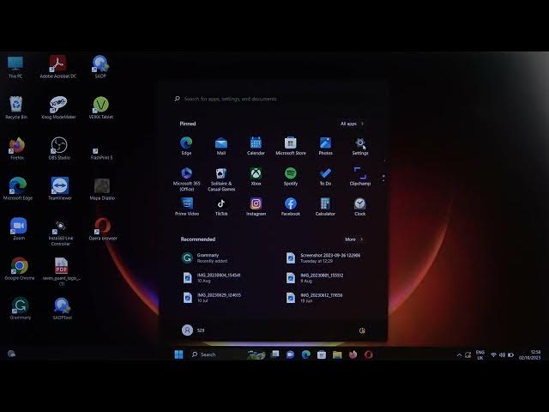Open Spotify in Start menu
Screen dimensions: 549x412
click(x=291, y=177)
